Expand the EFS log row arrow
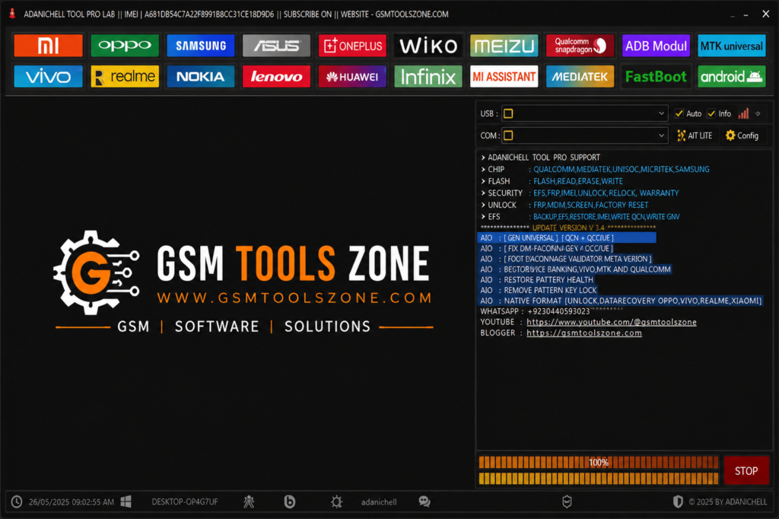Viewport: 779px width, 519px height. [x=483, y=217]
